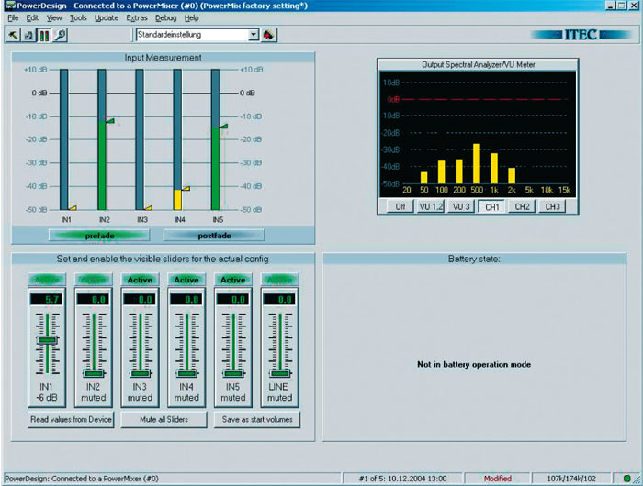Toggle the Active button for IN3
Image resolution: width=643 pixels, height=486 pixels.
point(140,280)
